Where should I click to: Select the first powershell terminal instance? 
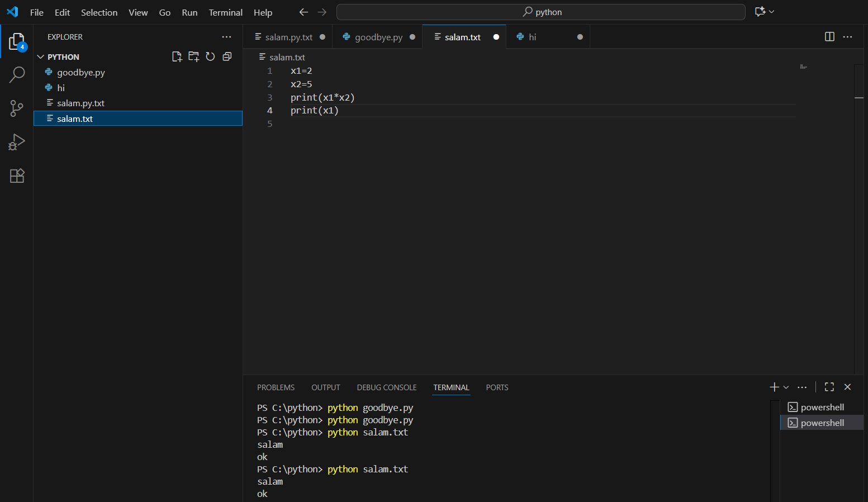(x=822, y=407)
